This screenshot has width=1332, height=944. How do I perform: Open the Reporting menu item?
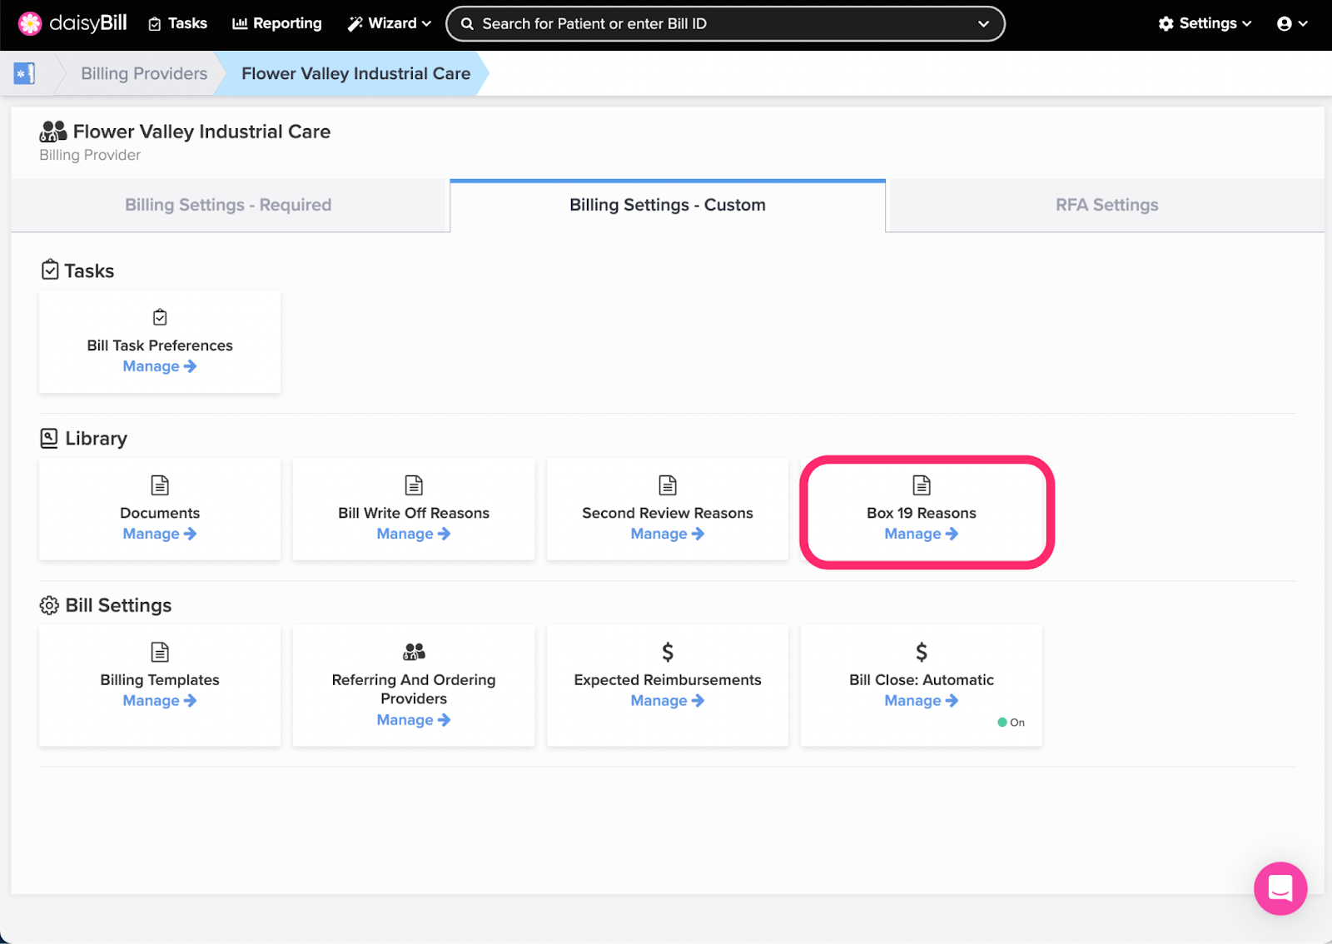(276, 23)
